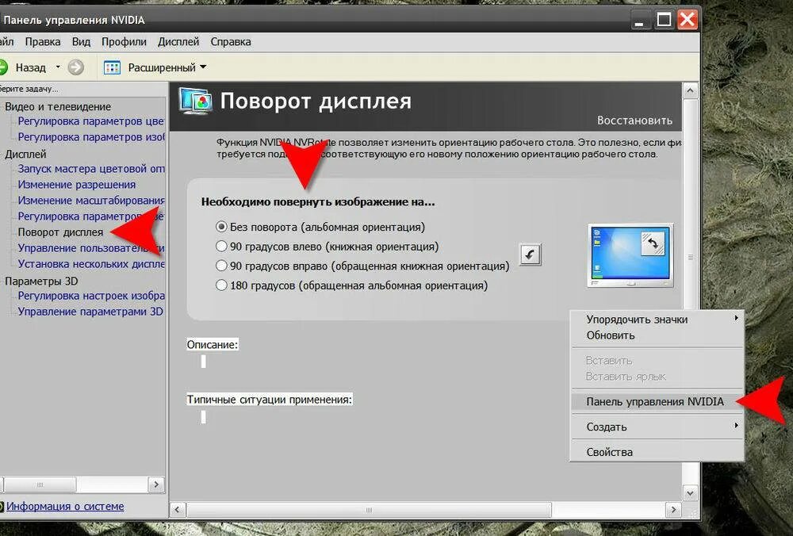Open the Расширенный view dropdown
The width and height of the screenshot is (793, 536).
coord(203,67)
